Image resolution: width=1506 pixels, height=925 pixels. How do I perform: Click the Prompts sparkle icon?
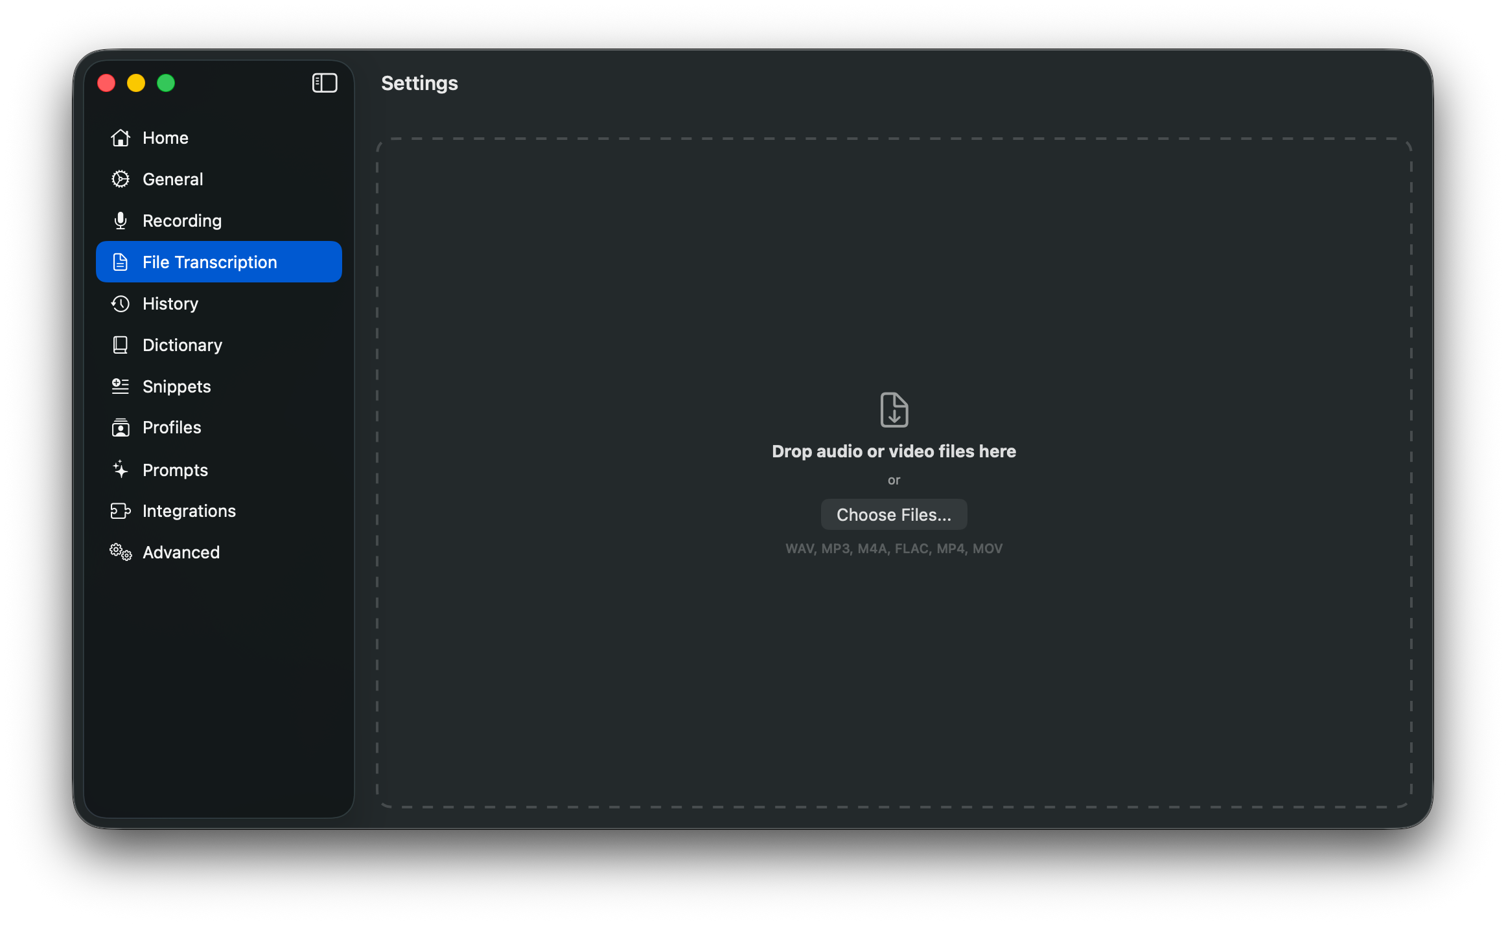(121, 470)
